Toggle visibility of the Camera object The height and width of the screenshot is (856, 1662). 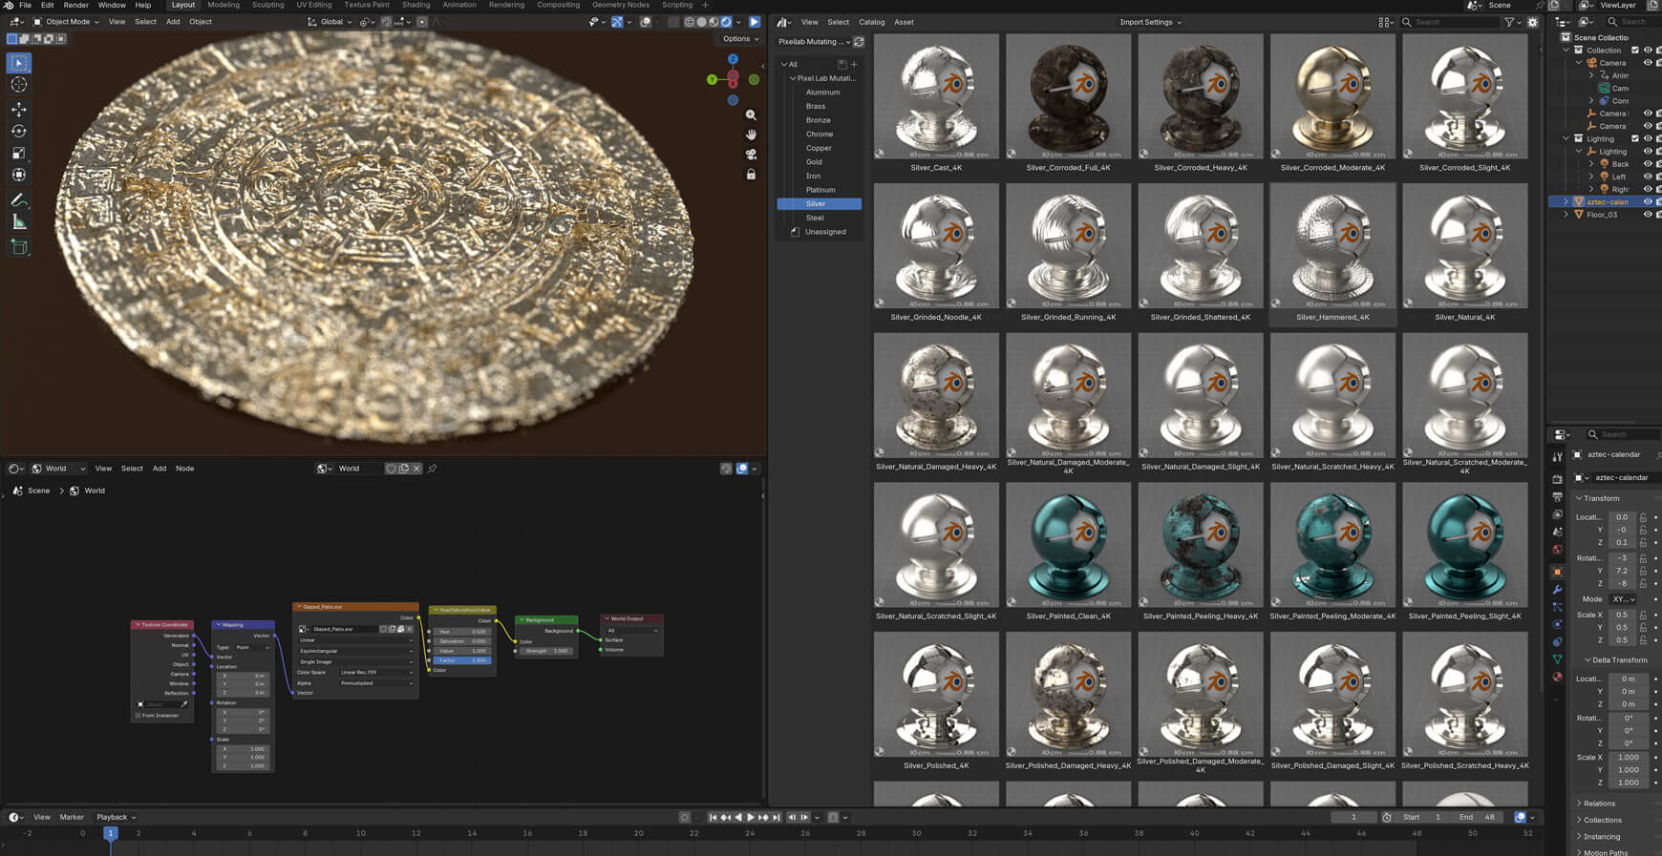pos(1648,63)
